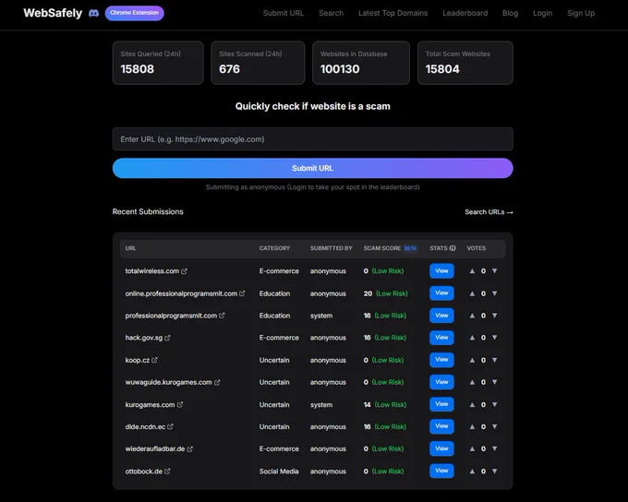Click the VOTES column header
Viewport: 628px width, 502px height.
pos(477,248)
